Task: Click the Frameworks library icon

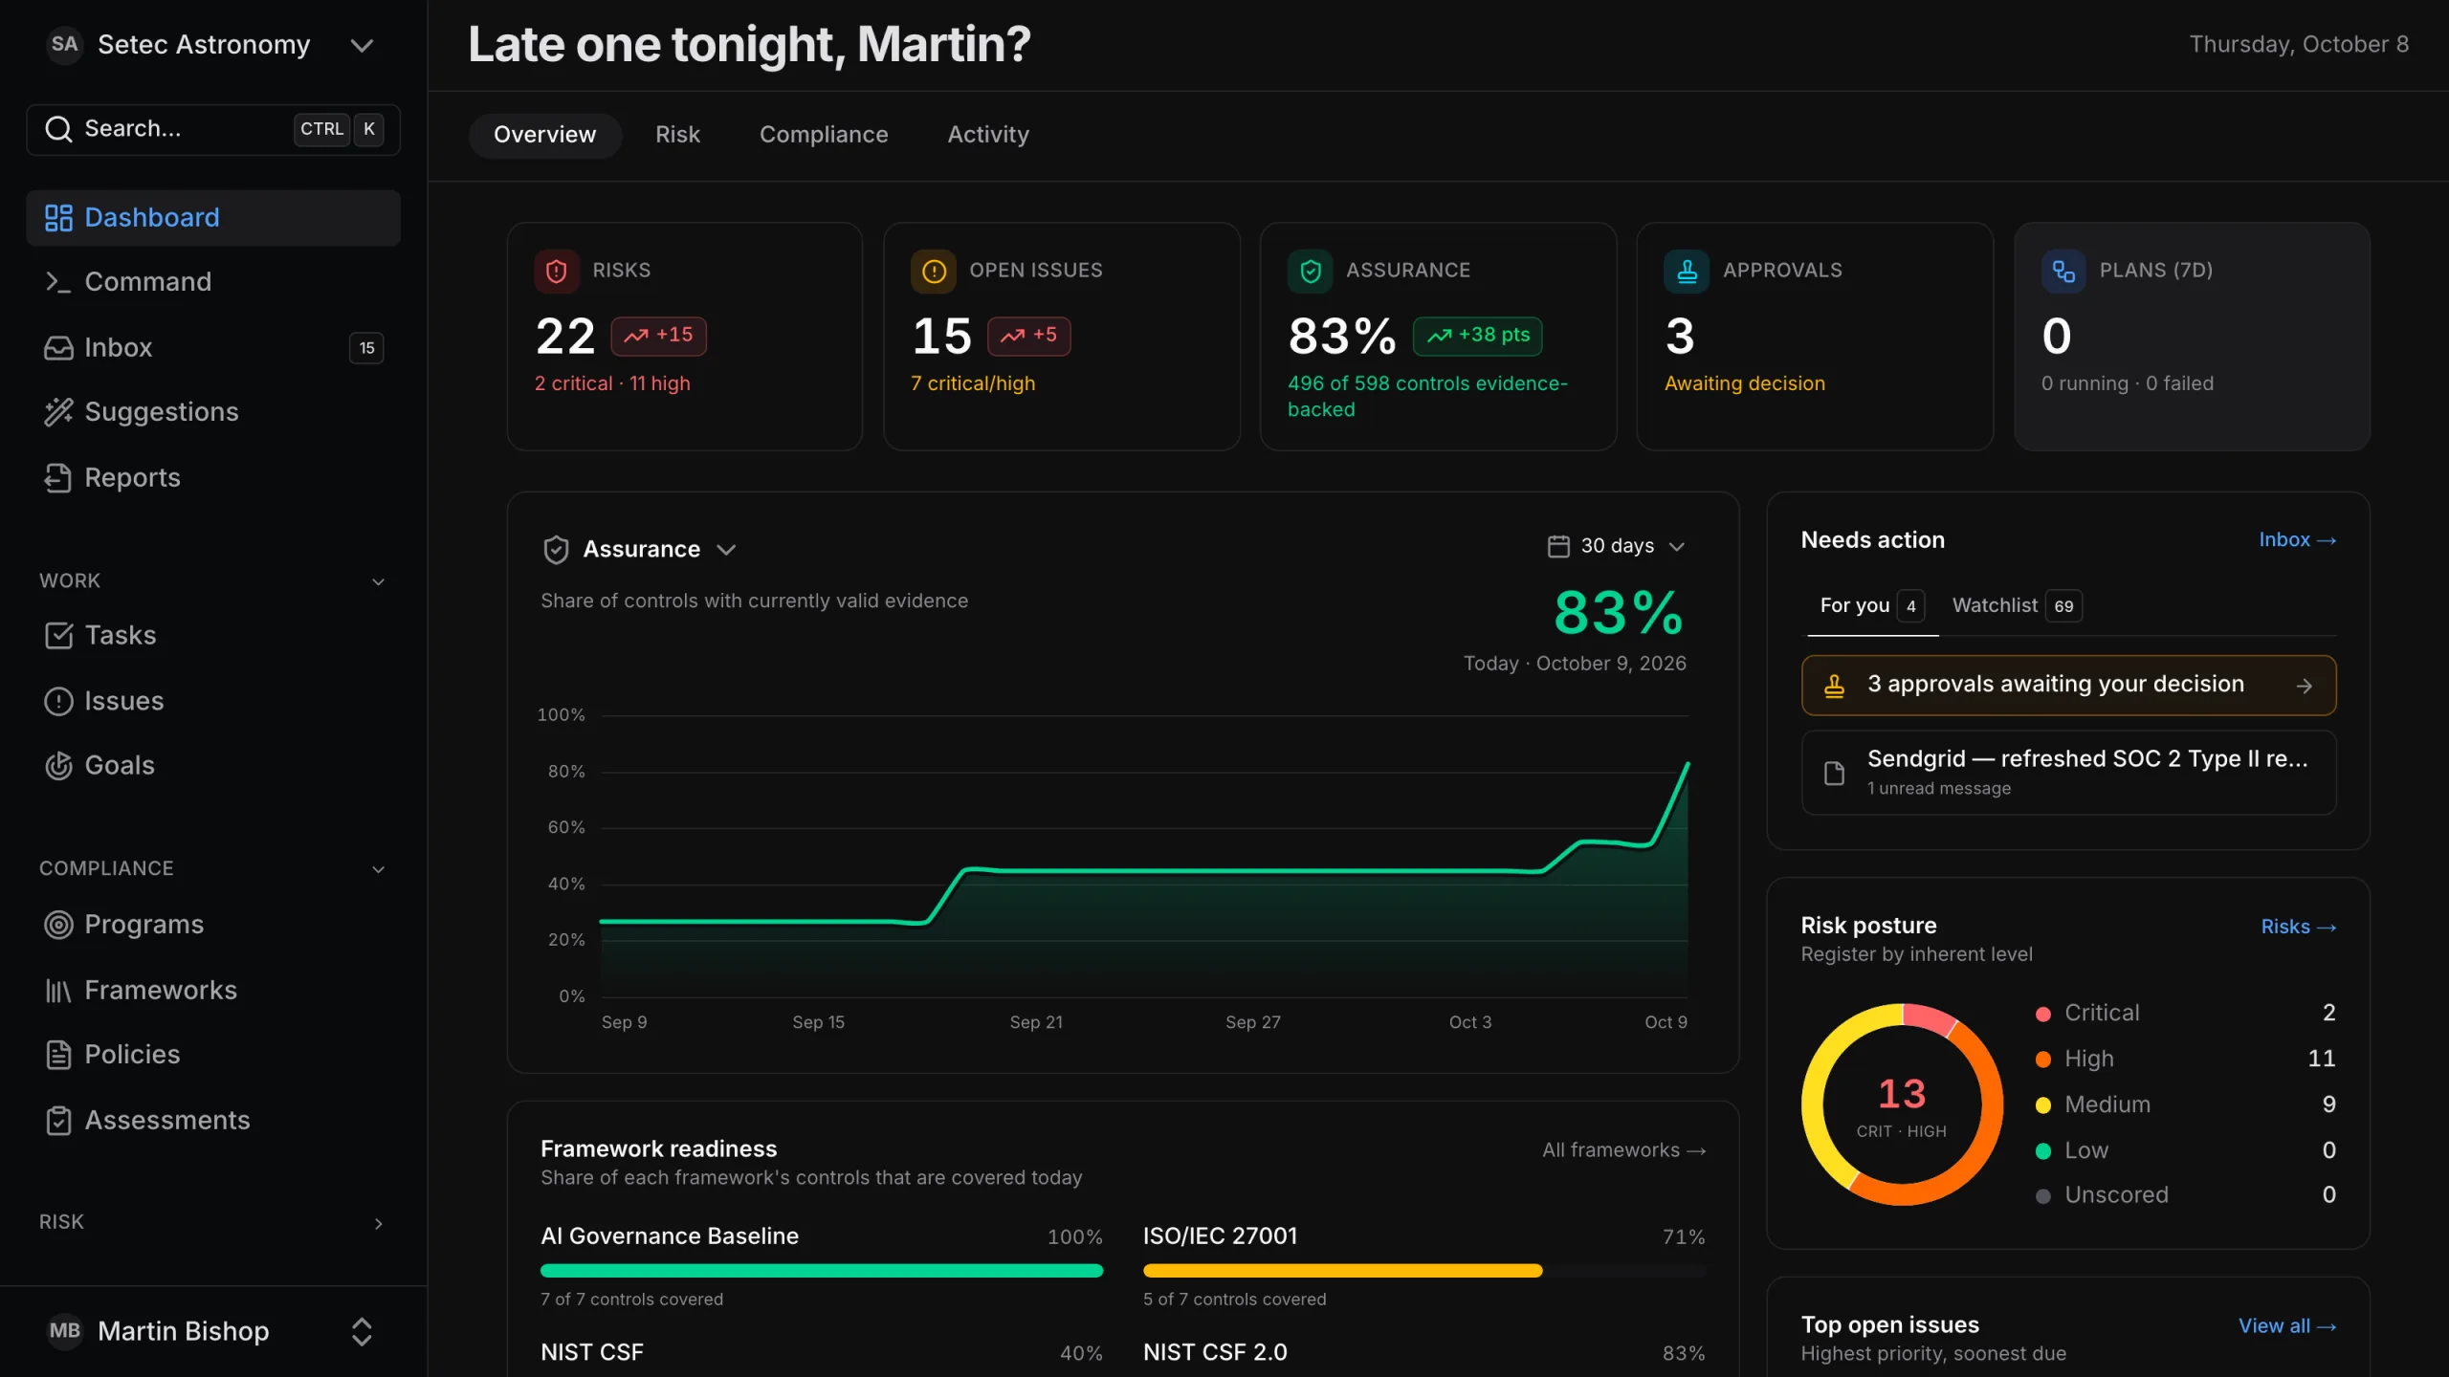Action: 58,991
